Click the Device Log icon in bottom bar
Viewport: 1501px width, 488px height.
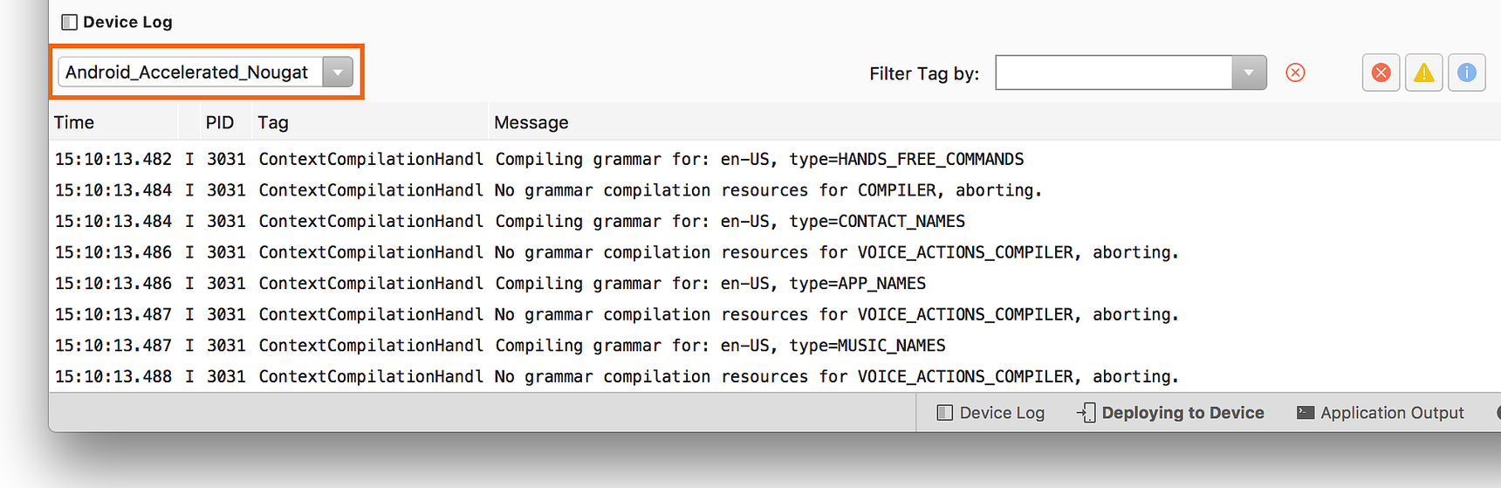(x=944, y=413)
